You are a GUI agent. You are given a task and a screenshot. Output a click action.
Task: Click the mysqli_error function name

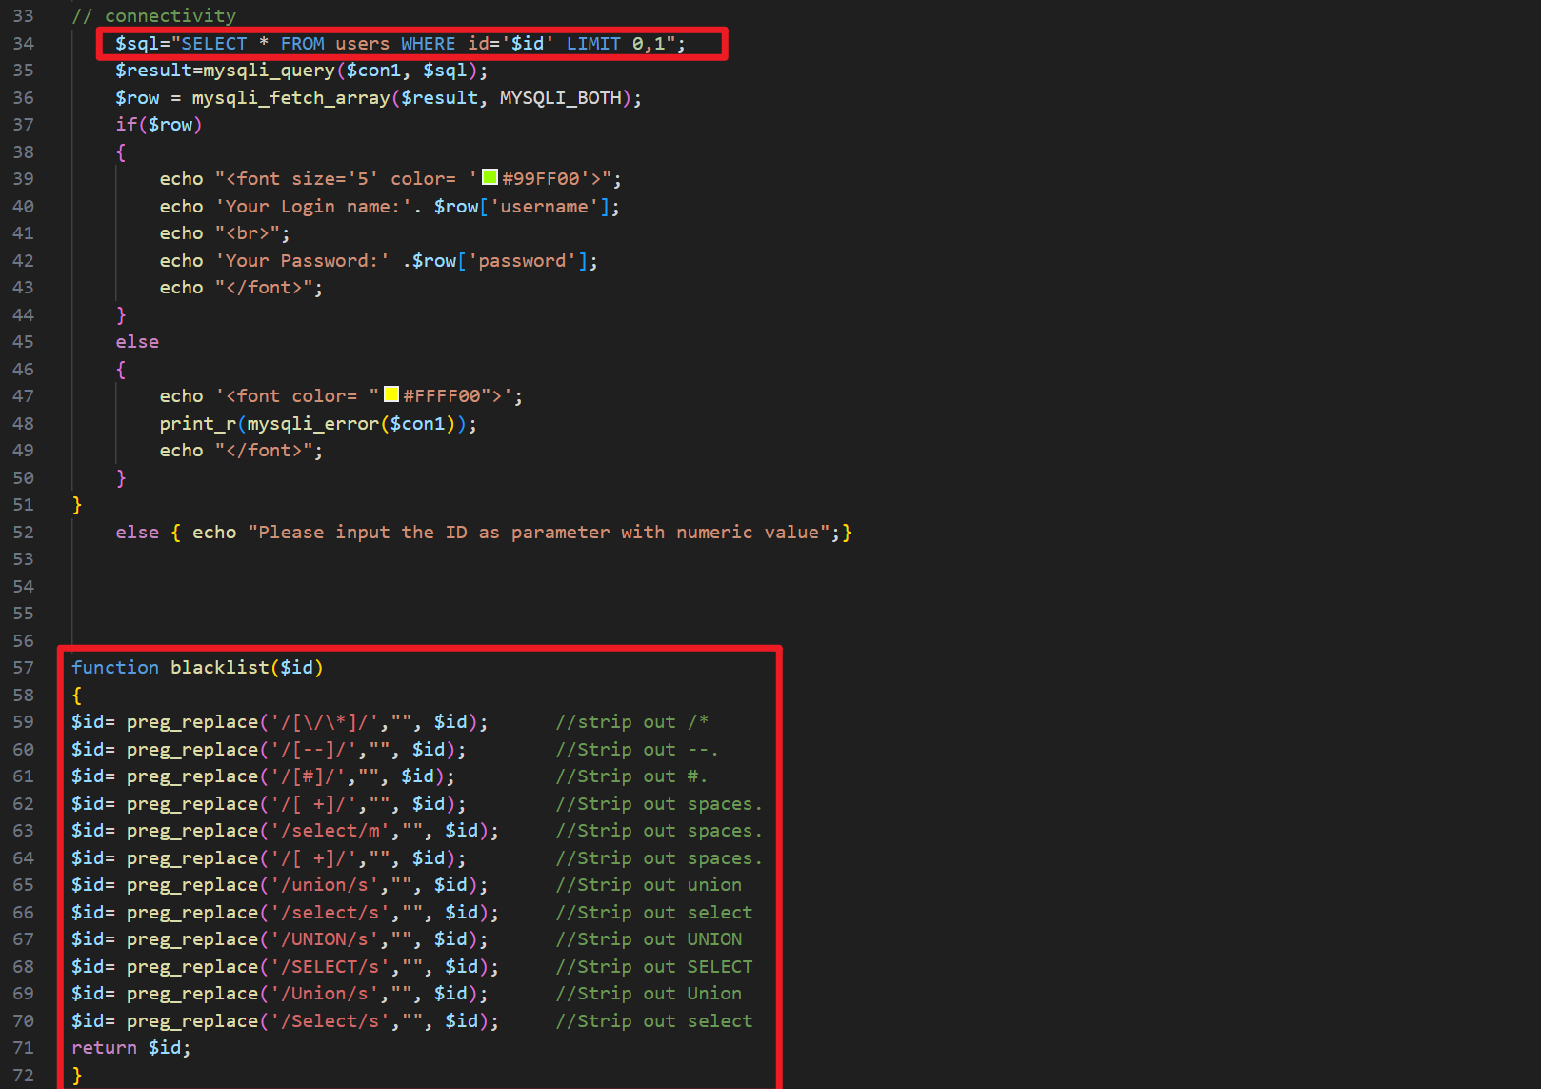coord(312,424)
